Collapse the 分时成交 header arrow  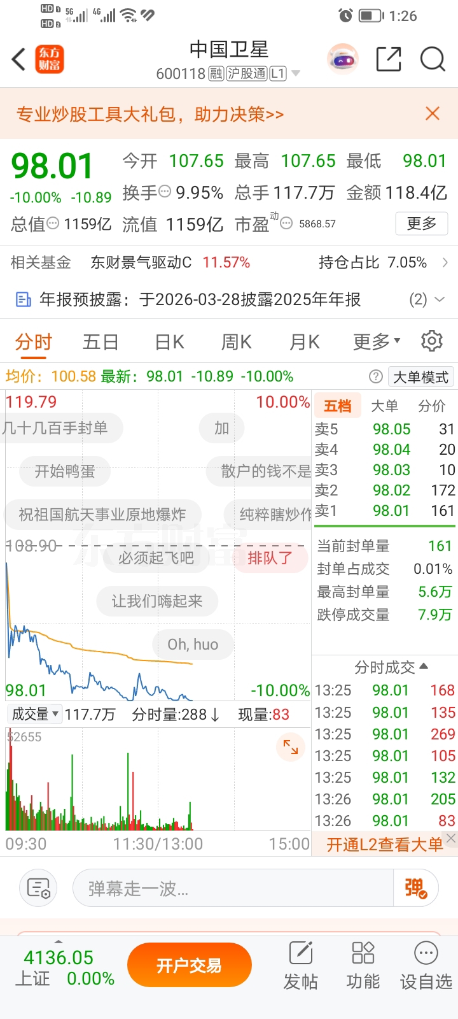pos(424,666)
